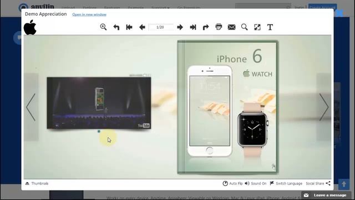Image resolution: width=355 pixels, height=200 pixels.
Task: Click YouTube logo on the video
Action: pyautogui.click(x=144, y=126)
